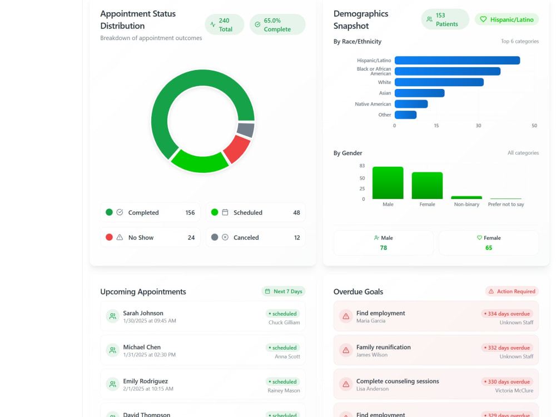Click the heart icon in Hispanic/Latino badge
Image resolution: width=556 pixels, height=417 pixels.
click(x=483, y=19)
